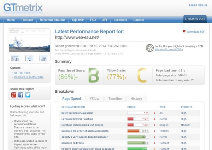The image size is (212, 150).
Task: Click the CDN globe icon
Action: pyautogui.click(x=150, y=48)
